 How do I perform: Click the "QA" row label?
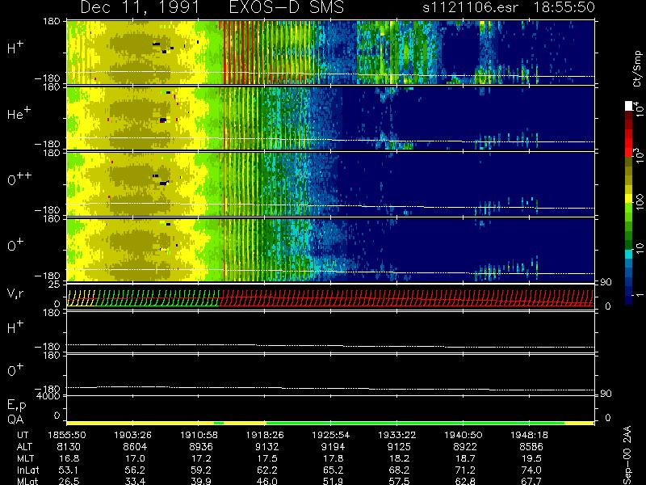tap(15, 420)
